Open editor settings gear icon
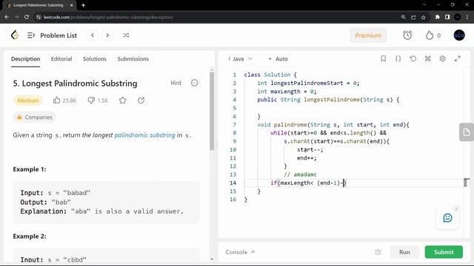The image size is (474, 266). click(442, 58)
